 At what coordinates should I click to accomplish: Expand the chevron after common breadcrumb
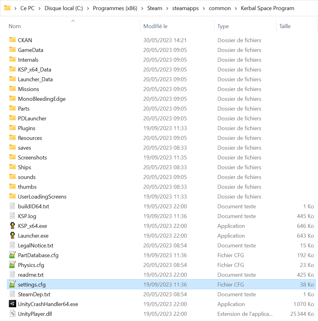236,8
